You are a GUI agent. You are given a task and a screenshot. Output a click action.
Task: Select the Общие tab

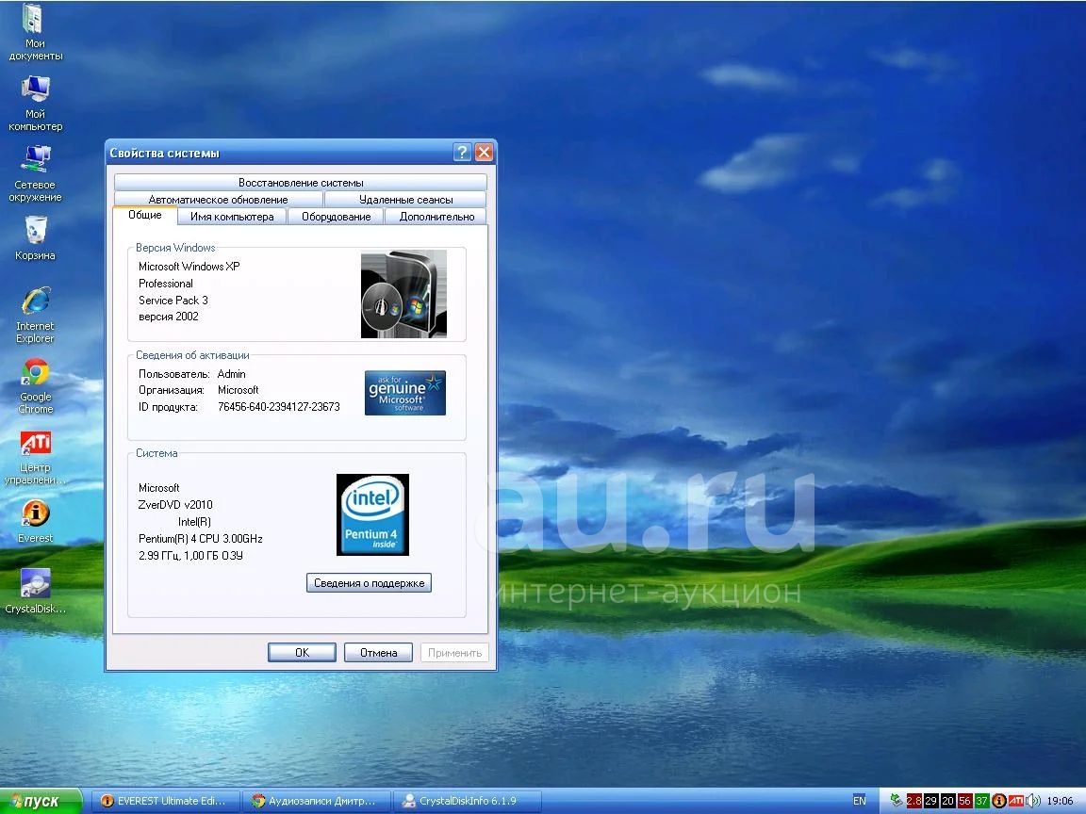click(x=145, y=215)
